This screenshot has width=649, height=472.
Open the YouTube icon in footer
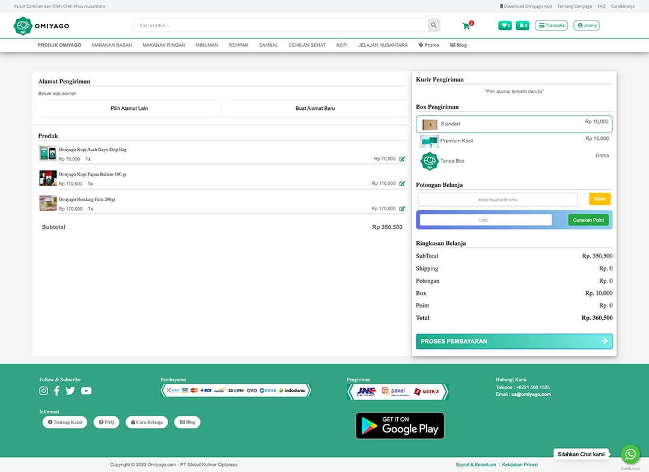click(87, 391)
